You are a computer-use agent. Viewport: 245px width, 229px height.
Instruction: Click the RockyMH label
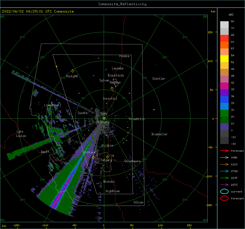(72, 76)
